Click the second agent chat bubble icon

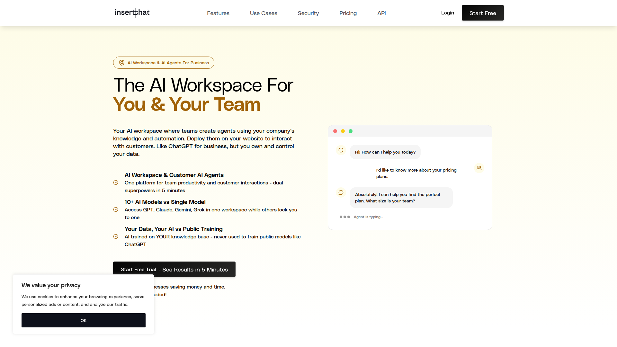coord(341,192)
